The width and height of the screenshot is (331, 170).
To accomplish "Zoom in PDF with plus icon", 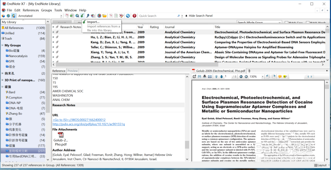I will point(246,76).
